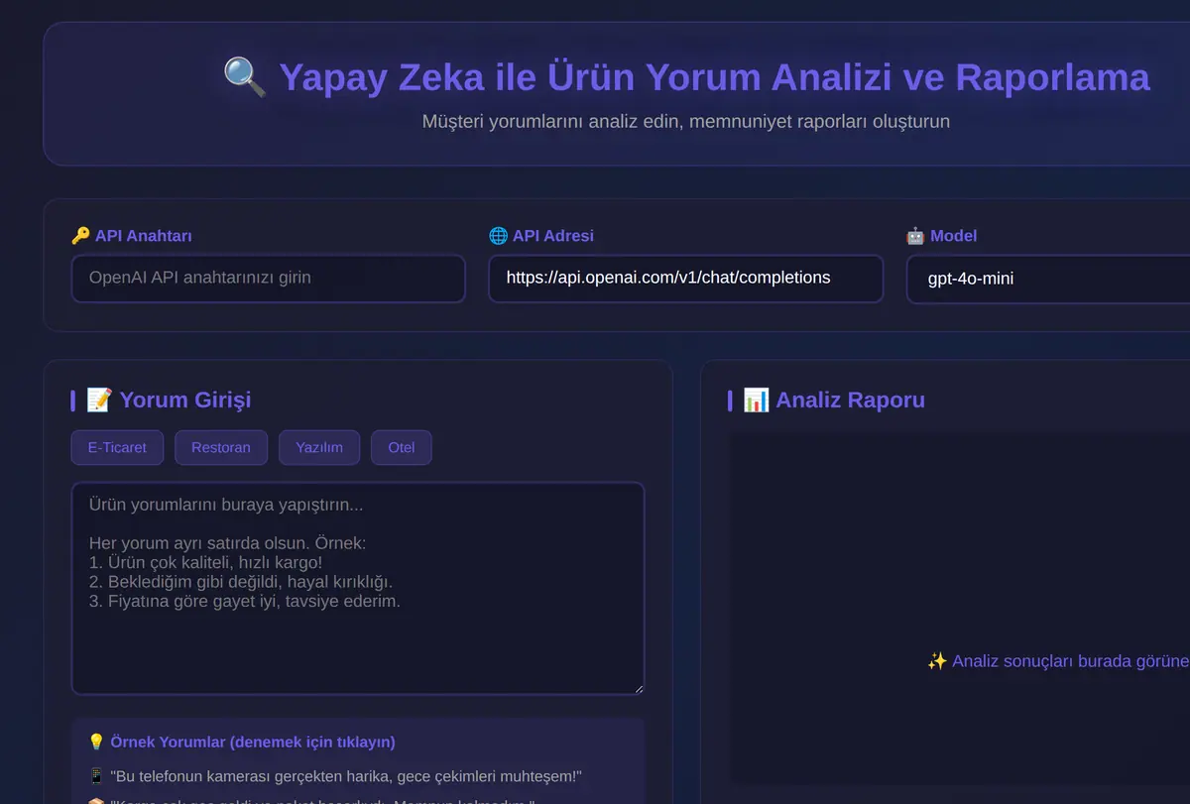Click the 'Yorum Girişi' section heading
This screenshot has height=804, width=1190.
pyautogui.click(x=185, y=400)
